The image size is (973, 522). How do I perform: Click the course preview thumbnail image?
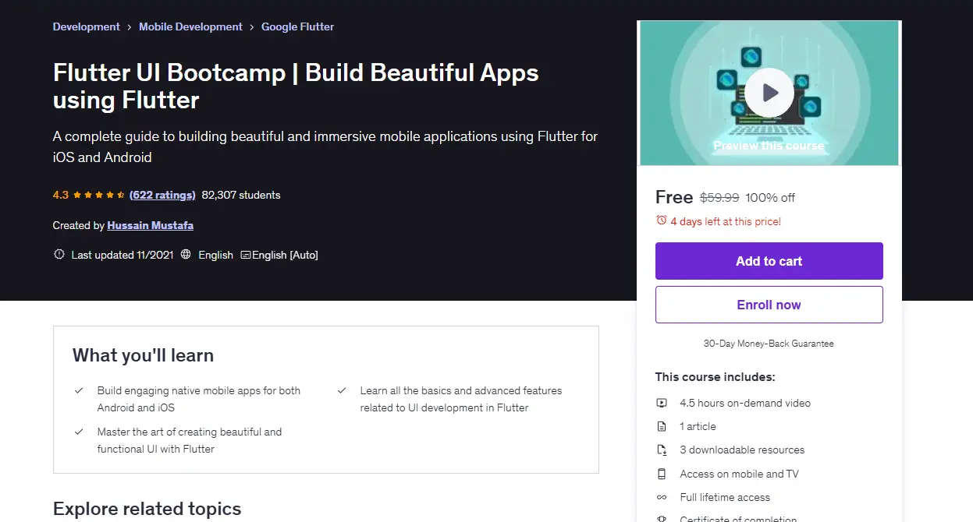769,93
